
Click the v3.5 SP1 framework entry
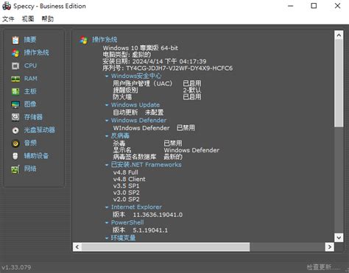[126, 186]
